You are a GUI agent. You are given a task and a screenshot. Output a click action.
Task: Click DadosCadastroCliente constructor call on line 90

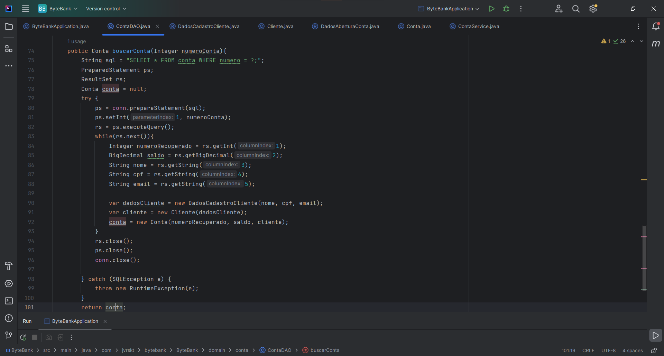223,203
